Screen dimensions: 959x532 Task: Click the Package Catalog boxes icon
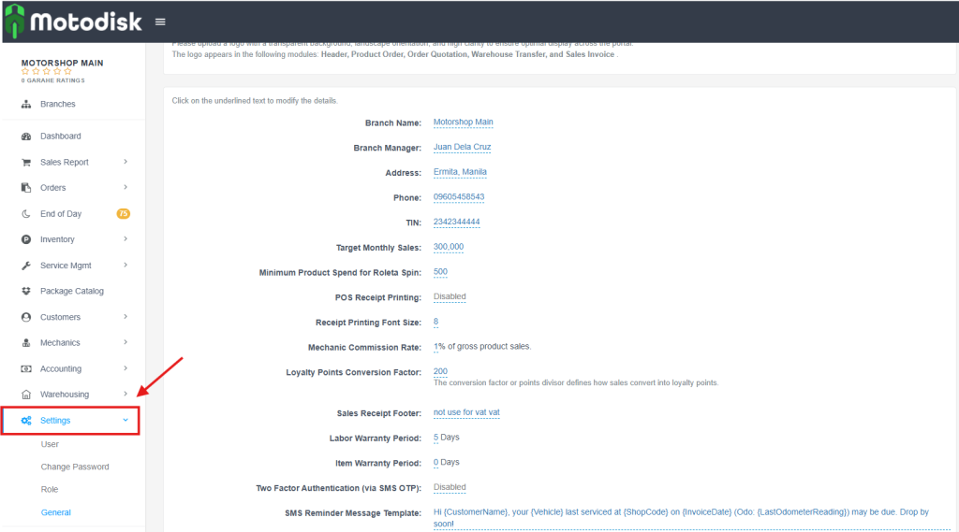26,292
